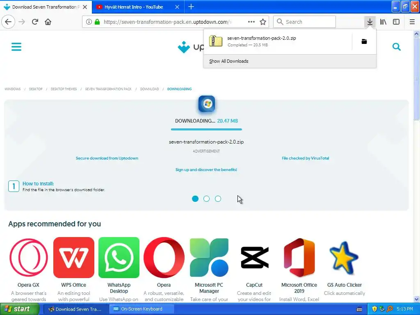Open page actions three-dot menu
Screen dimensions: 420x315
pos(251,22)
